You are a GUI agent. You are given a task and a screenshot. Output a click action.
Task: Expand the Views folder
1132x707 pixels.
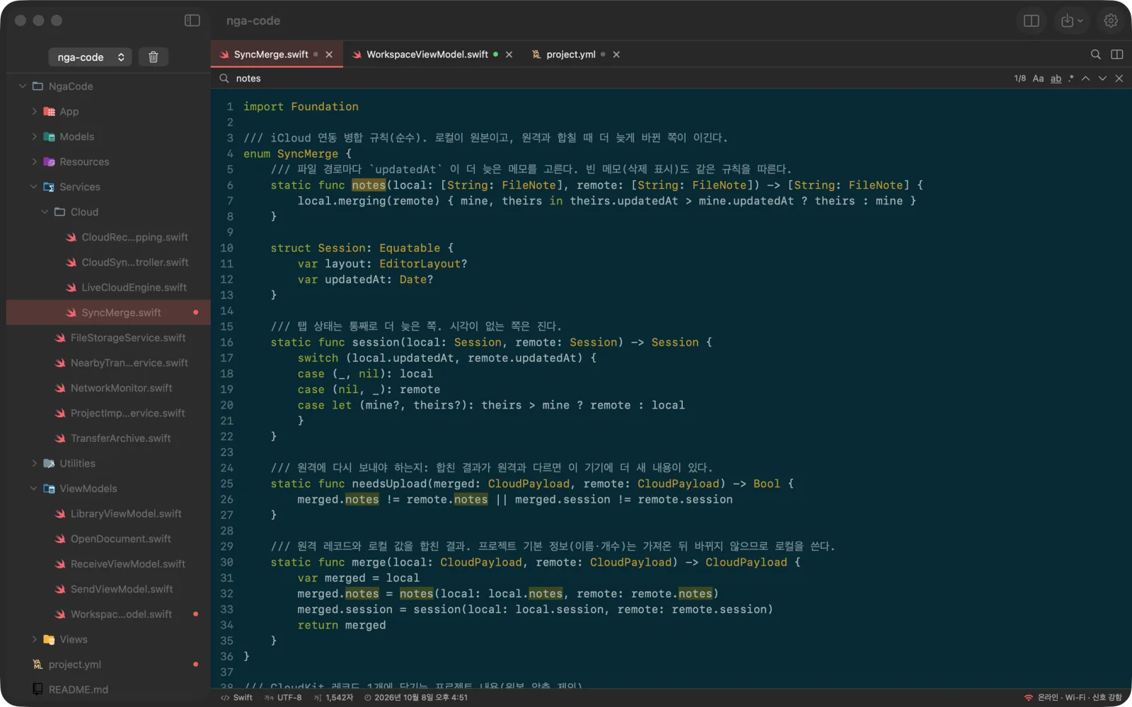pos(34,639)
